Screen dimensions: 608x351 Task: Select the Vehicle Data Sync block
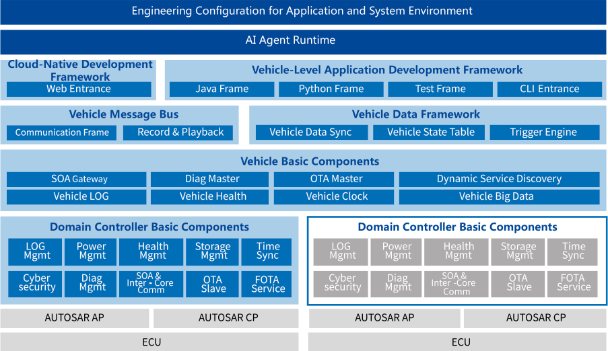[312, 132]
